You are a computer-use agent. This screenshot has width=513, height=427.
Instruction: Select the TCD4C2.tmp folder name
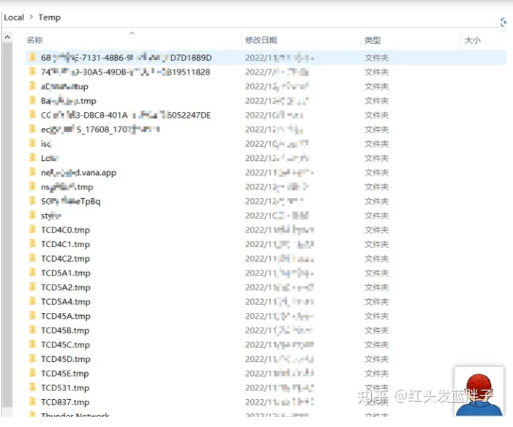coord(65,259)
